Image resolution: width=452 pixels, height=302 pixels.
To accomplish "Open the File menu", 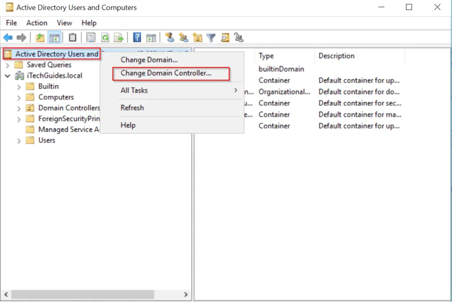I will [x=11, y=23].
